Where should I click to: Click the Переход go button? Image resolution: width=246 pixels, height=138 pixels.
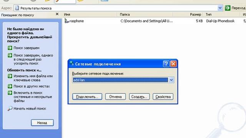click(x=235, y=8)
